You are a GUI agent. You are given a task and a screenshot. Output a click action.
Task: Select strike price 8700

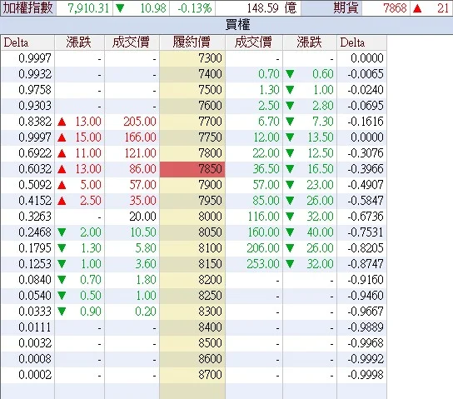[210, 375]
